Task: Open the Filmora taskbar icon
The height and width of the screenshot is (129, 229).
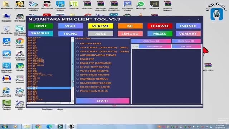Action: coord(60,126)
